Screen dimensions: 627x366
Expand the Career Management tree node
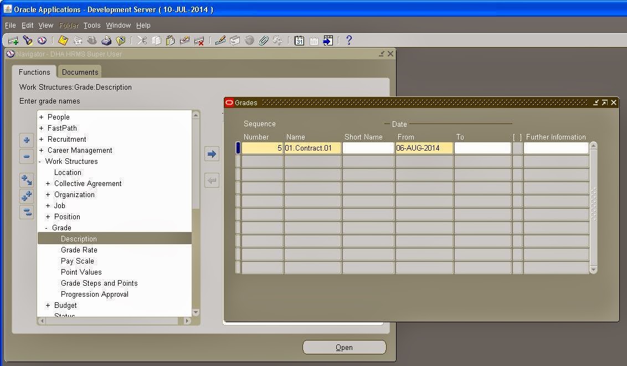coord(41,151)
